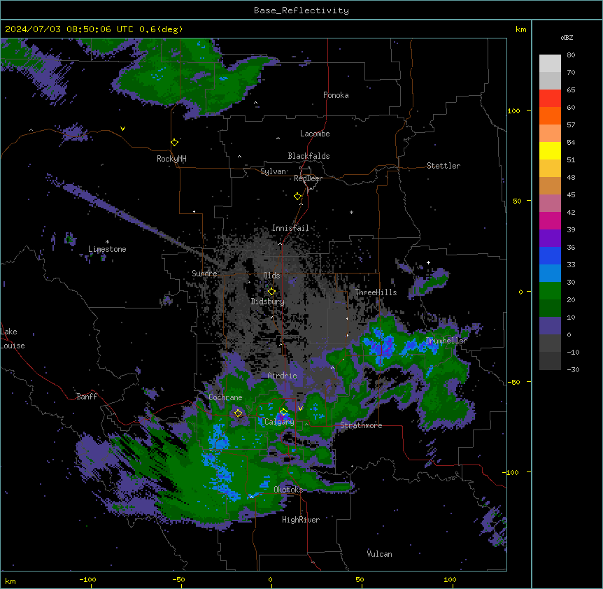Select the Drumheller label

446,341
